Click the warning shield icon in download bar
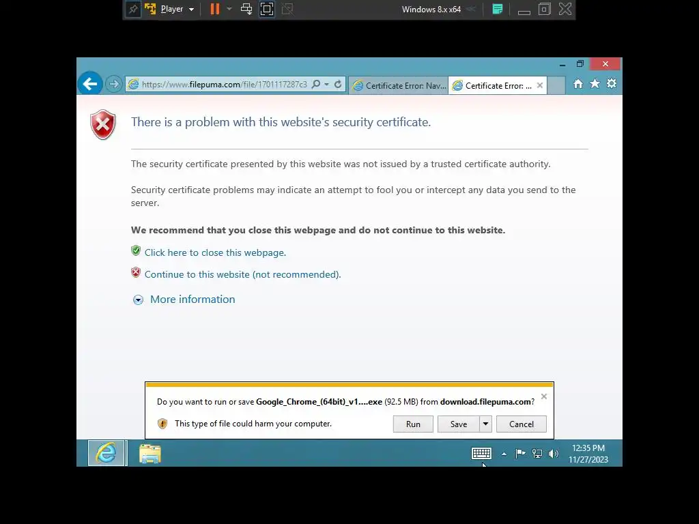This screenshot has width=699, height=524. pos(162,424)
